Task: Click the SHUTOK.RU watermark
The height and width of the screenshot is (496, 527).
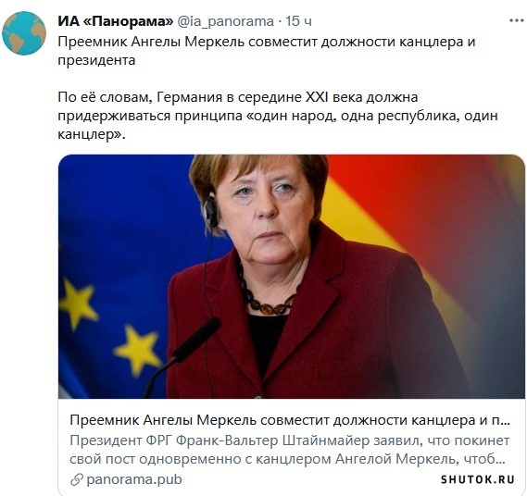Action: coord(478,479)
